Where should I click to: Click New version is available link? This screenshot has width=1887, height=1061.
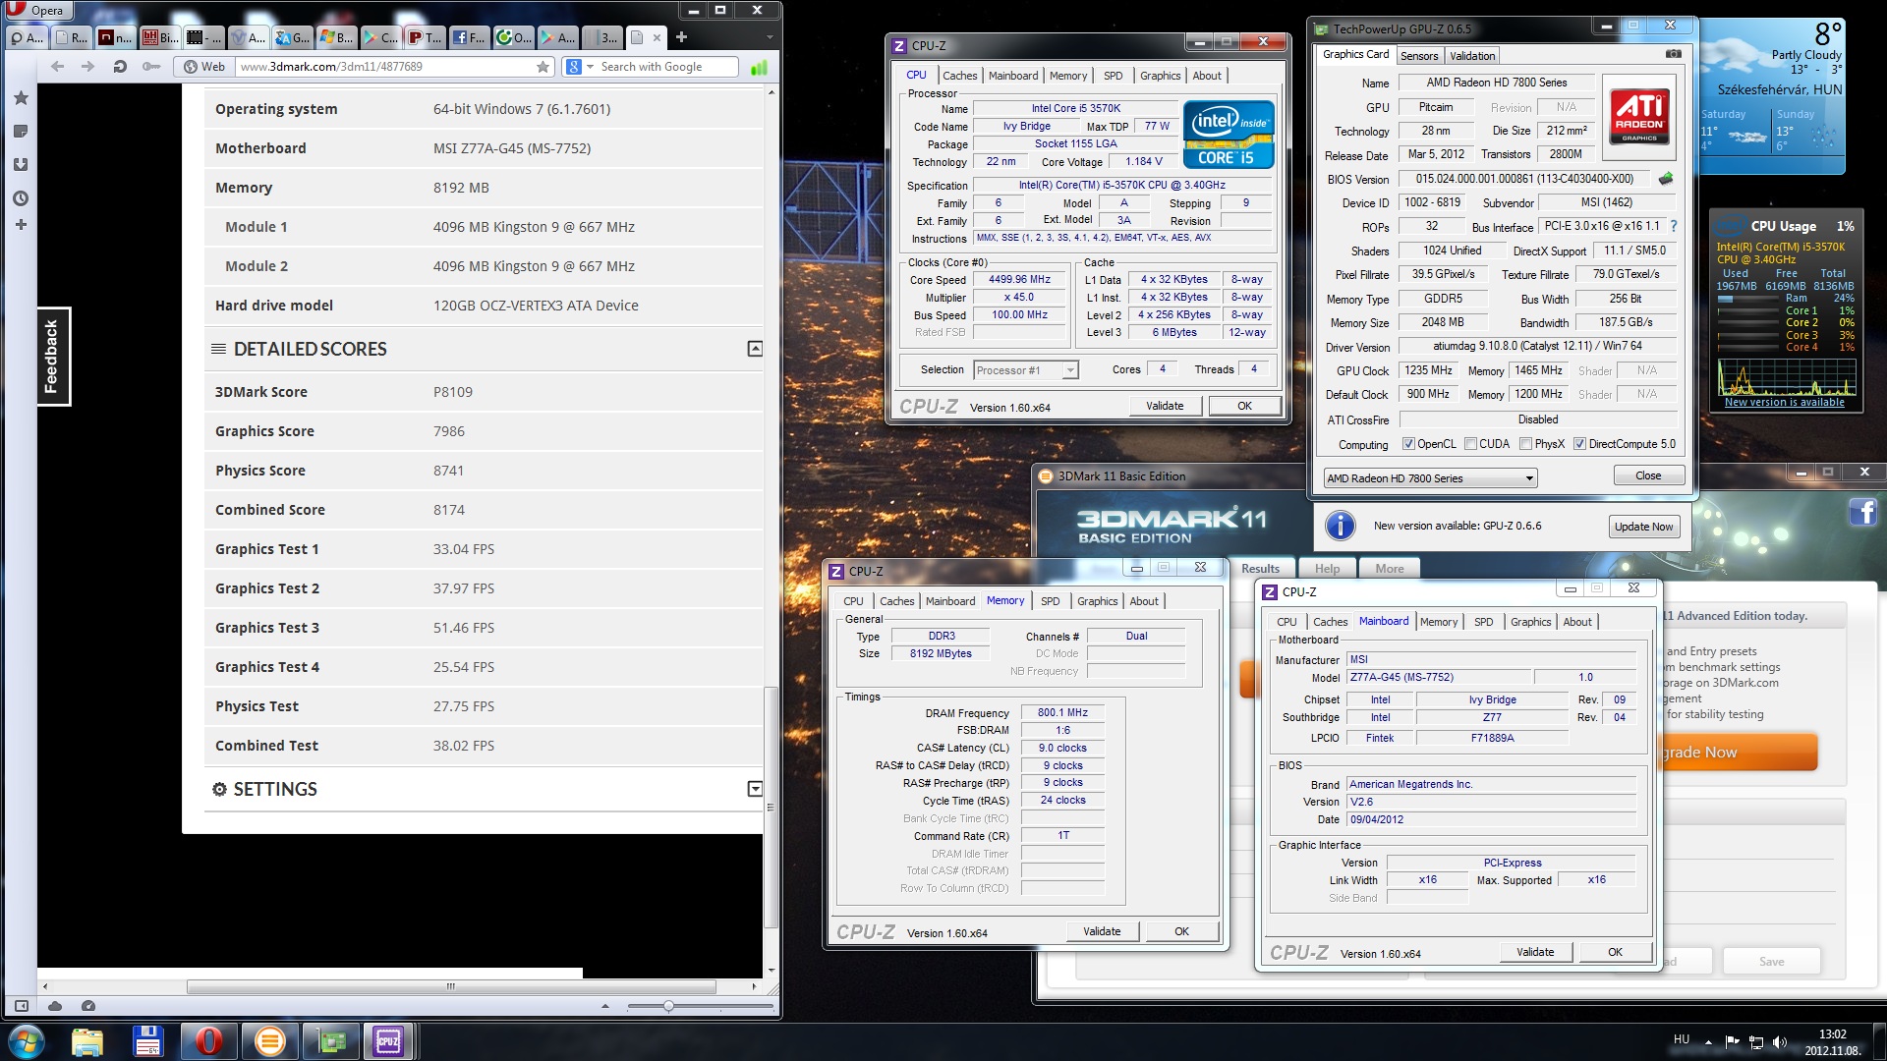(x=1784, y=402)
